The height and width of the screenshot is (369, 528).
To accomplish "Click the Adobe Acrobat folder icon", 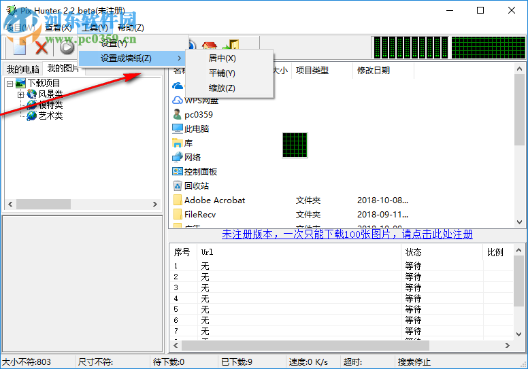I will tap(178, 200).
